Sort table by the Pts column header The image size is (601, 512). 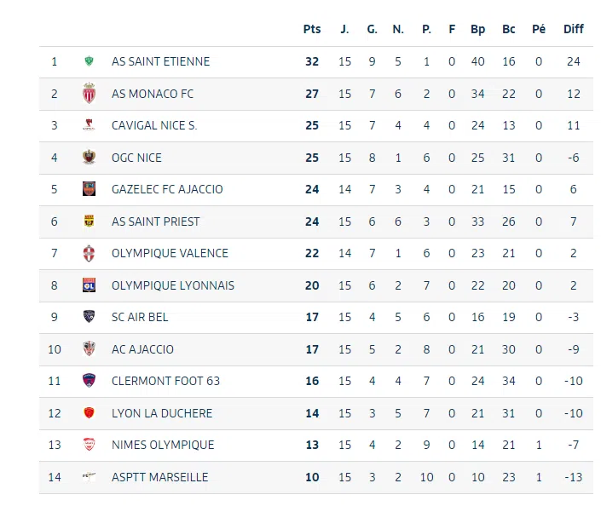pos(312,29)
